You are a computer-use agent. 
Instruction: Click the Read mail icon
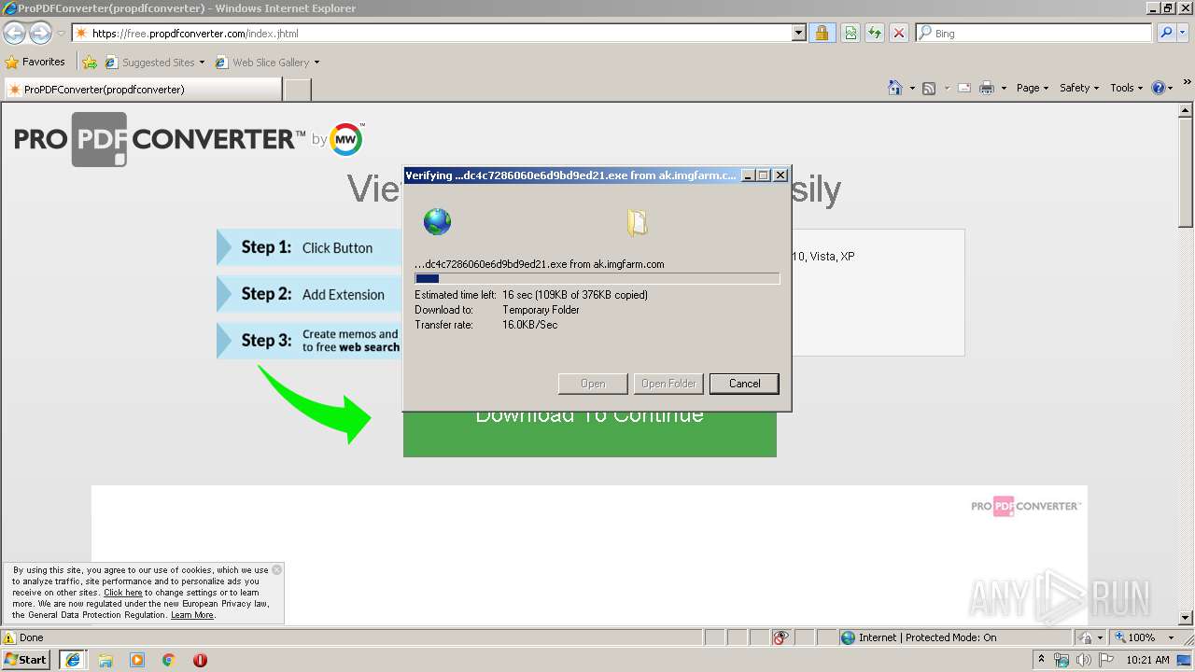tap(963, 88)
